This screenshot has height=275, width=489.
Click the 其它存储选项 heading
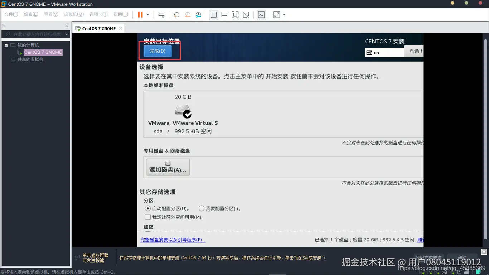click(x=158, y=192)
